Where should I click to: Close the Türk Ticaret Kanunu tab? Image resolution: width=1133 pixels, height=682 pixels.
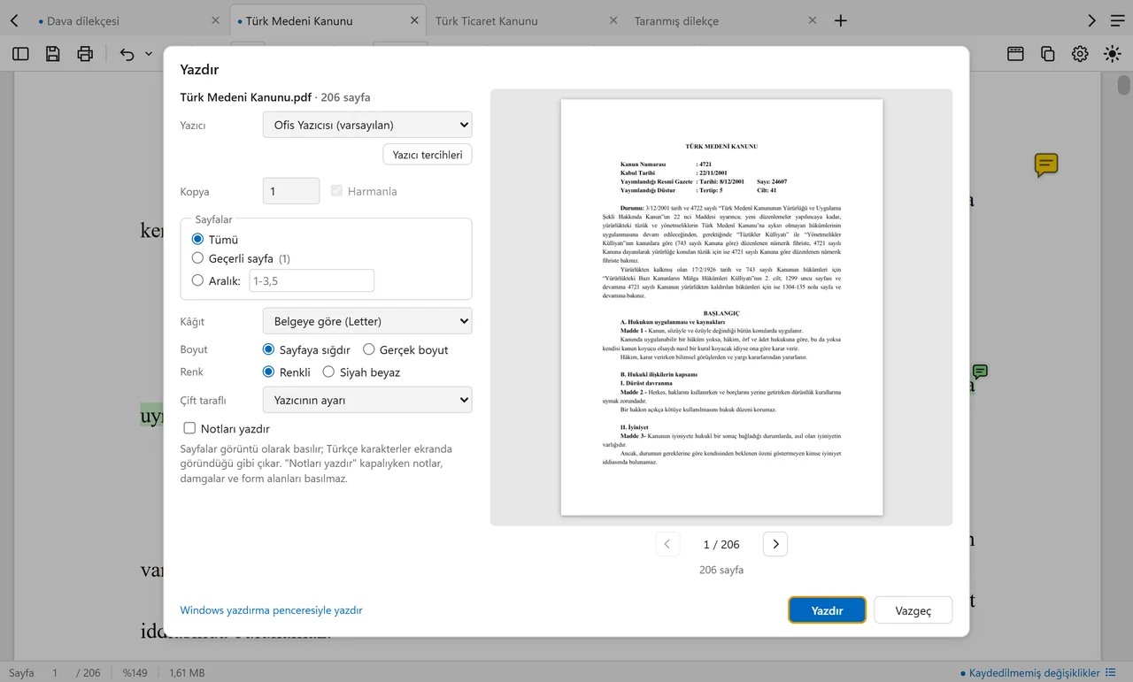pyautogui.click(x=614, y=20)
